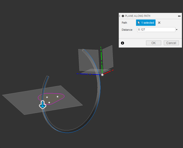
Task: Click OK in Plane Along Path dialog
Action: 153,43
